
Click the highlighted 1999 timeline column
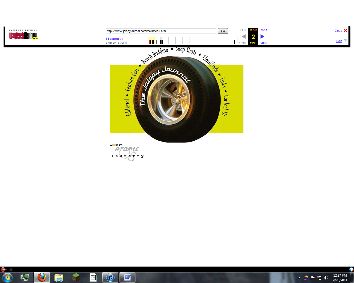pos(151,41)
